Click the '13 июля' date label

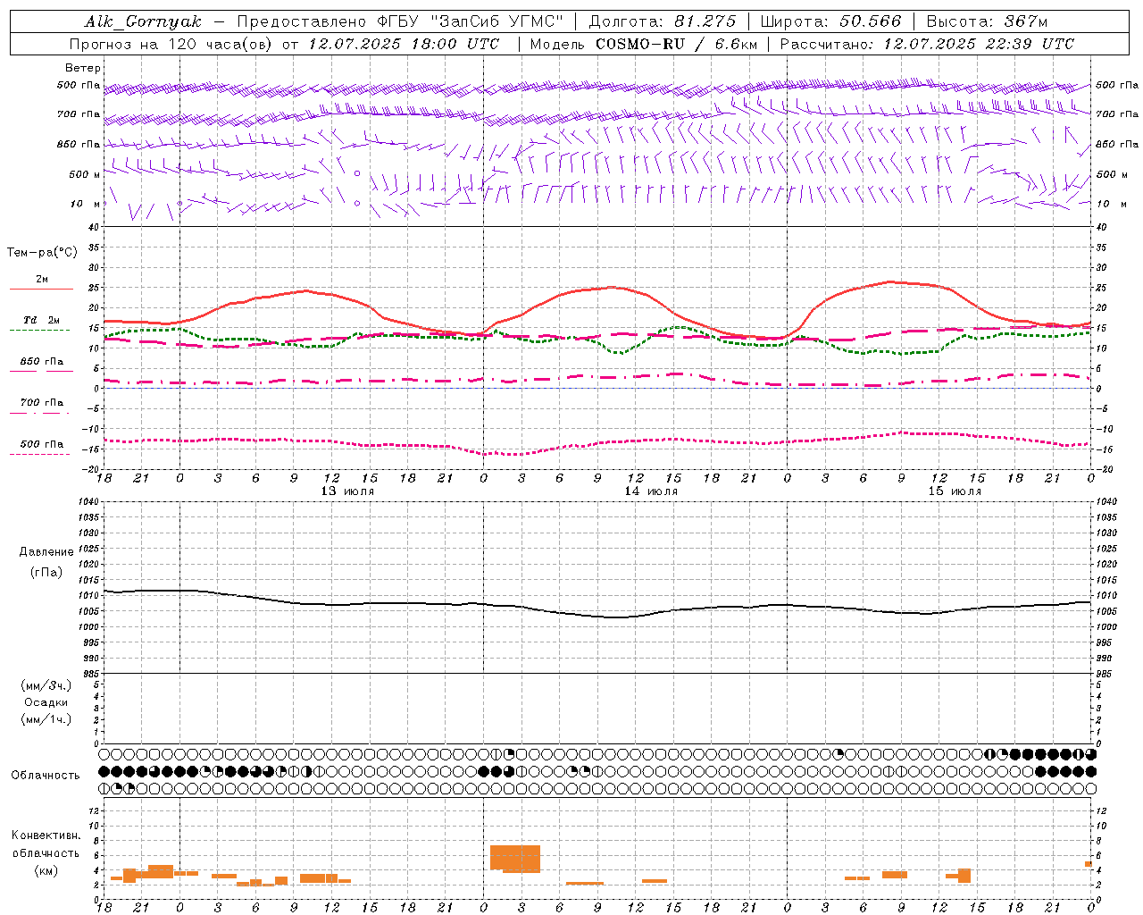(347, 491)
